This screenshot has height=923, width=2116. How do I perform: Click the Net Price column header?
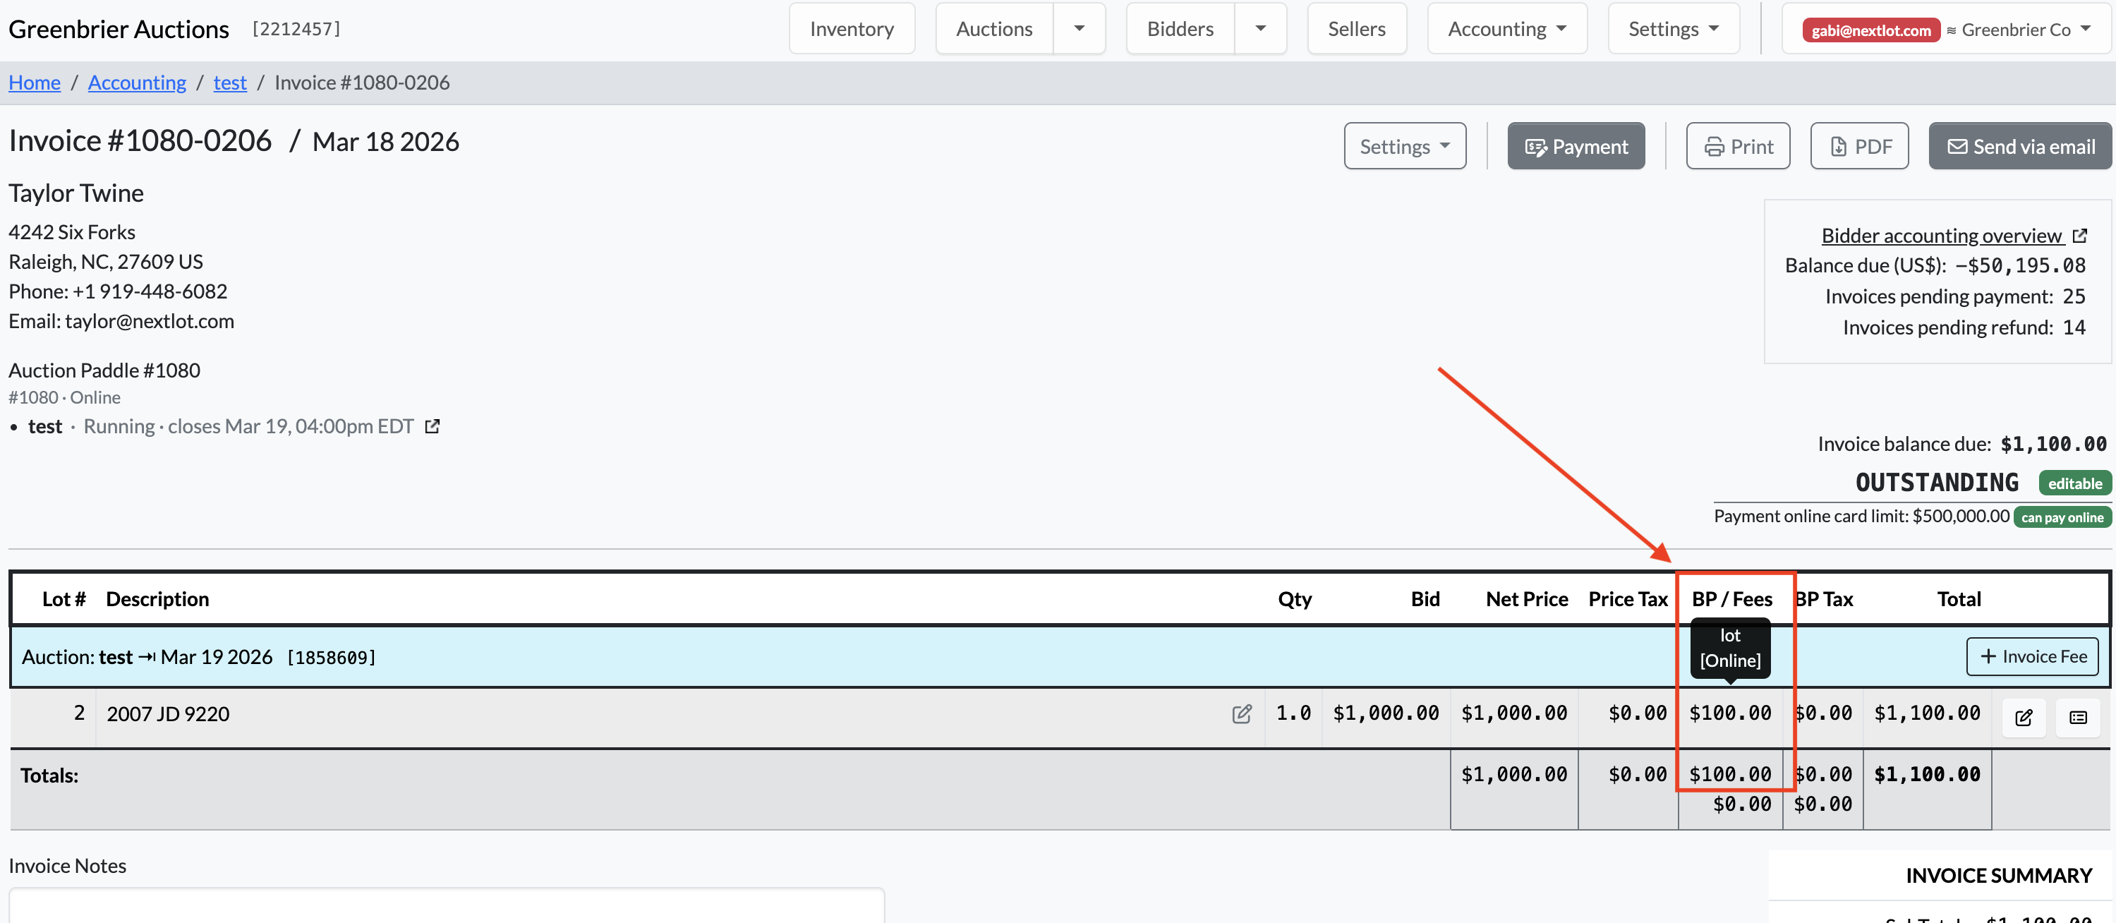[x=1526, y=598]
